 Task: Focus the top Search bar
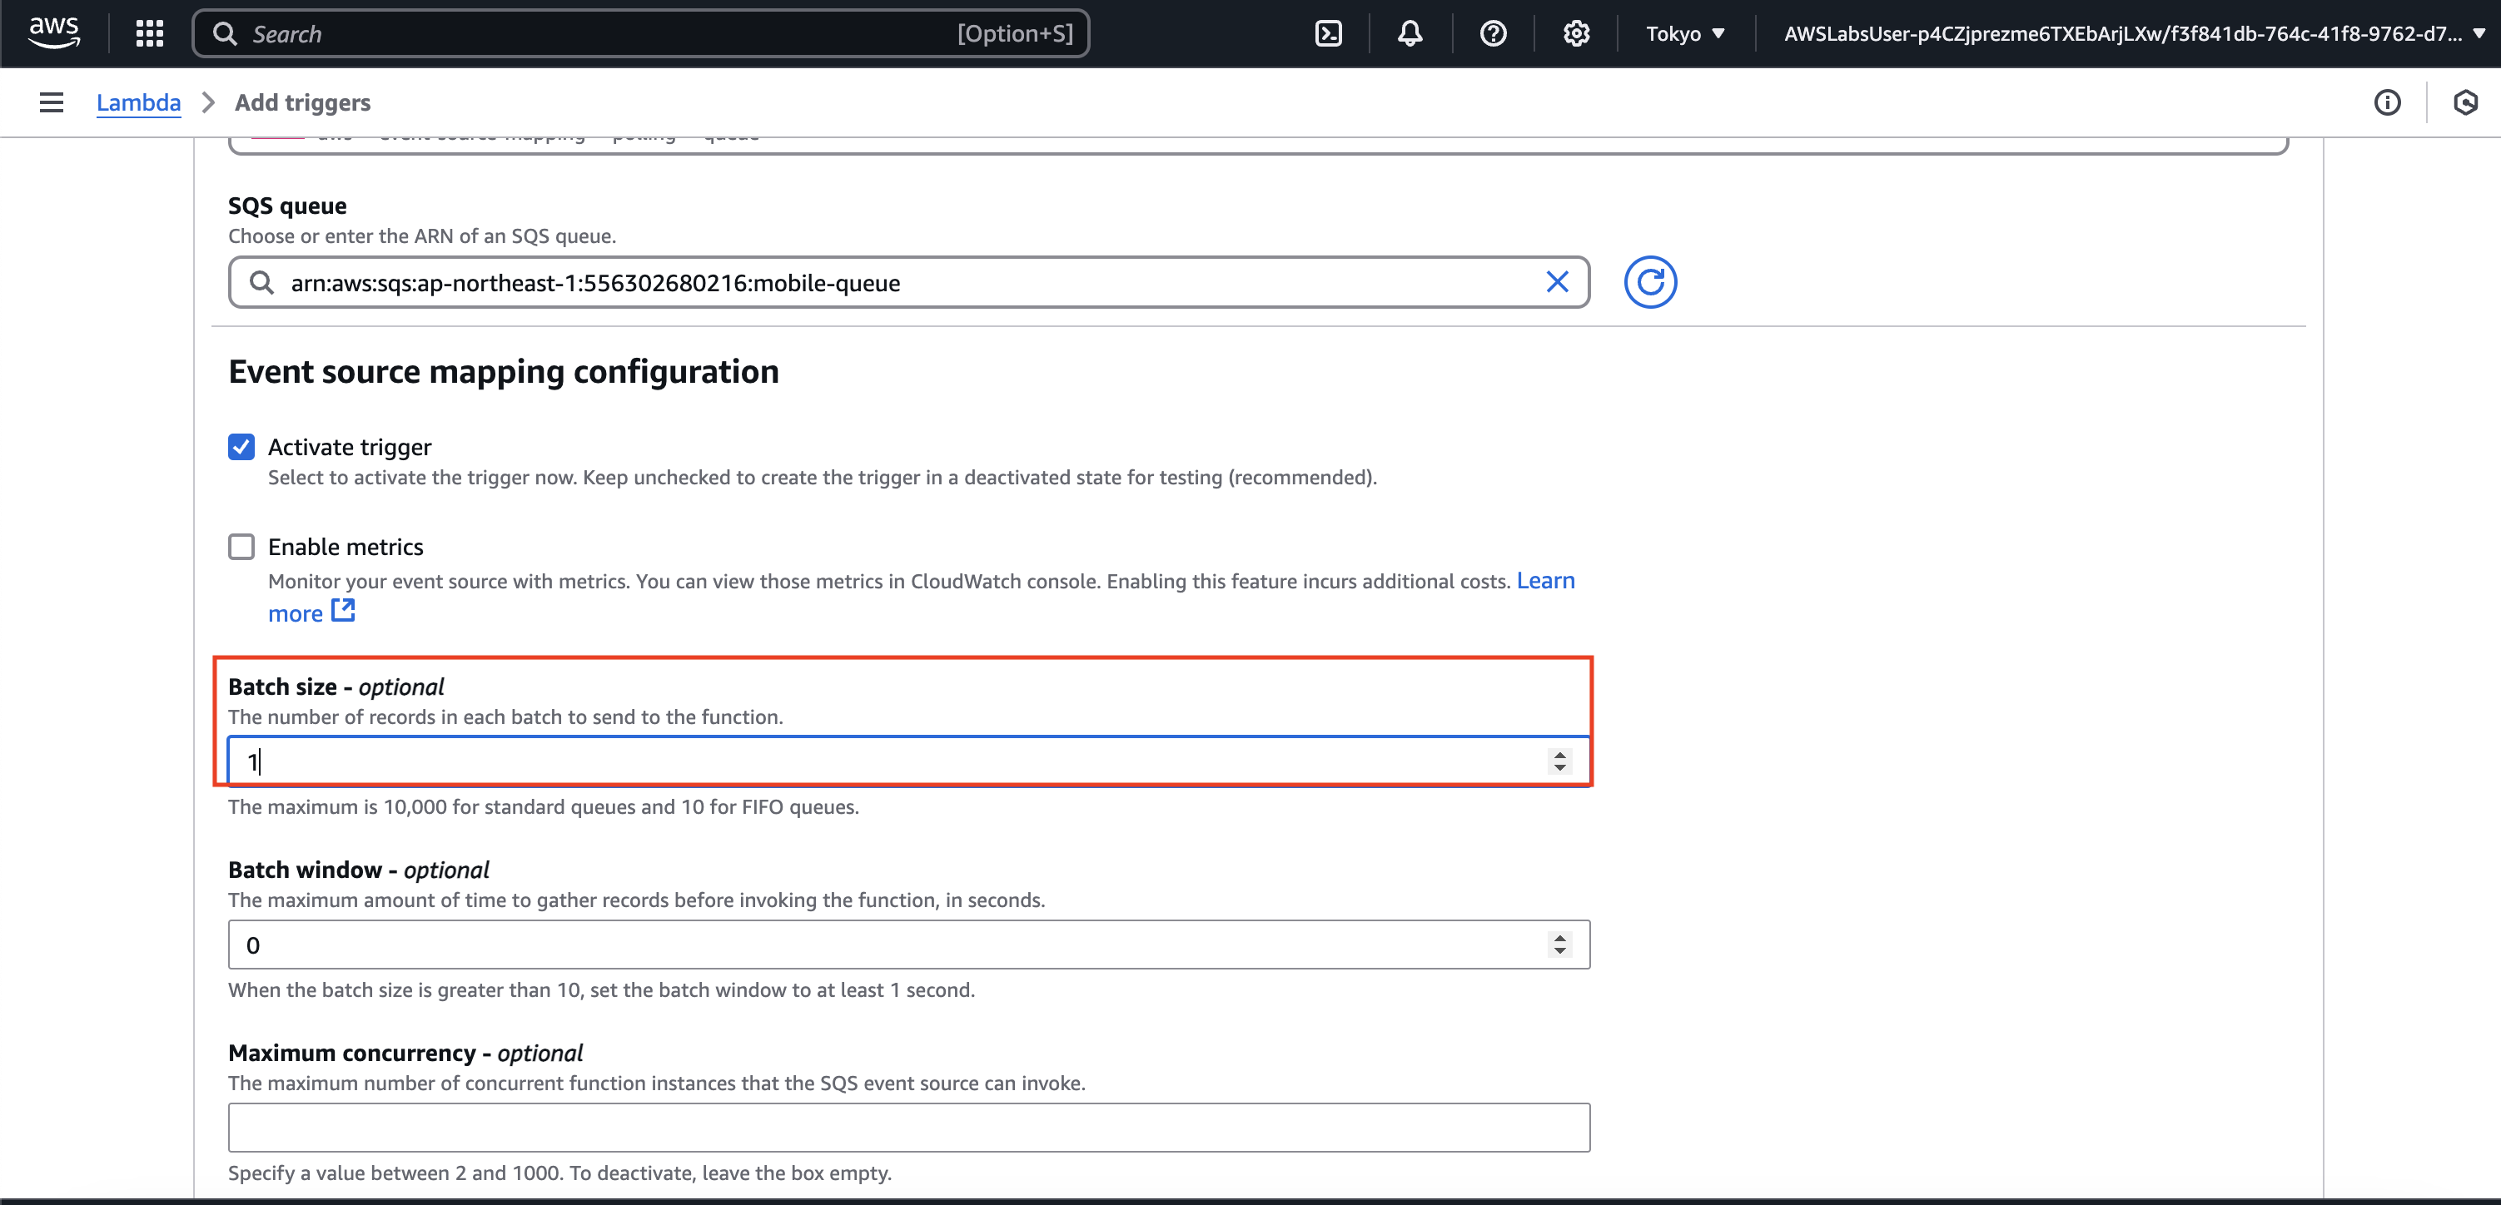641,34
